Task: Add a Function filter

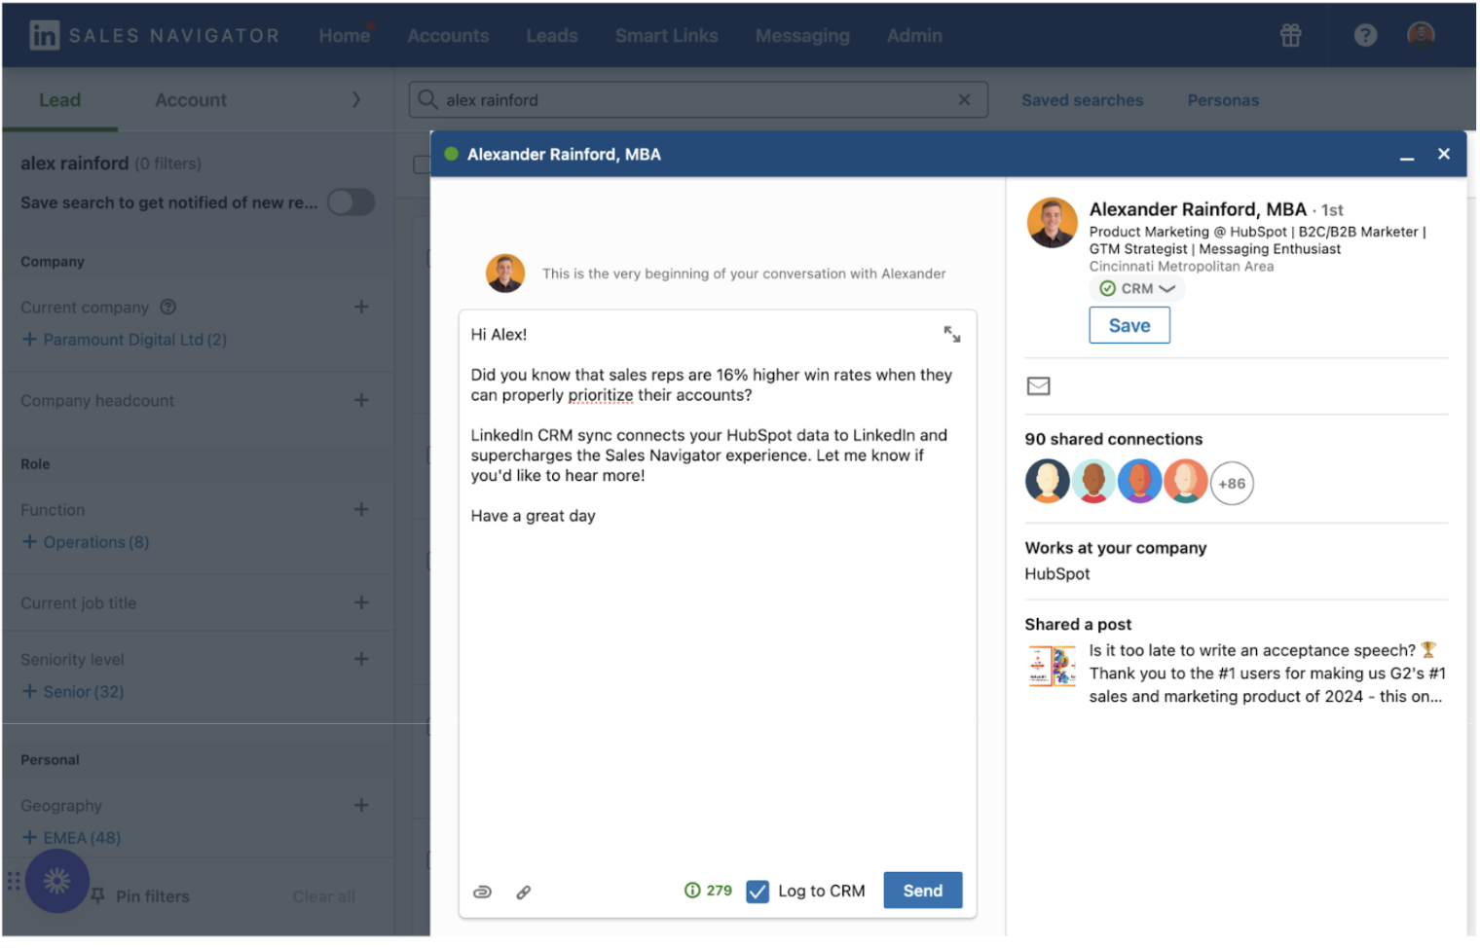Action: click(361, 509)
